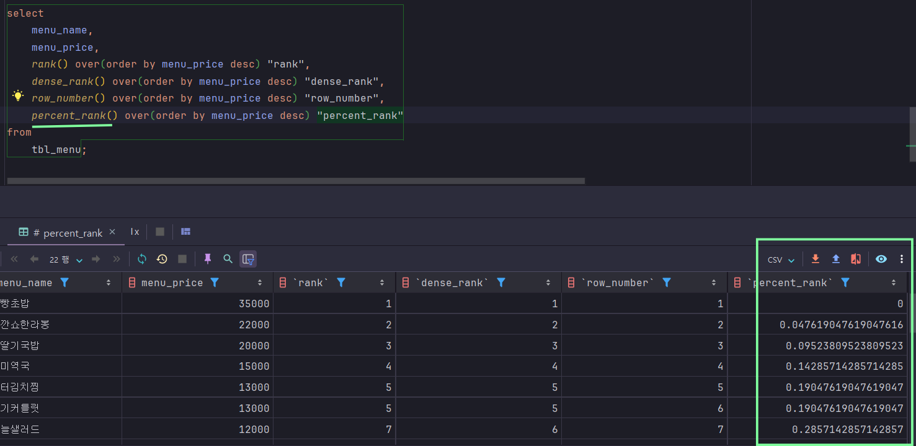Click sort arrows on rank column
The width and height of the screenshot is (916, 446).
click(x=382, y=282)
